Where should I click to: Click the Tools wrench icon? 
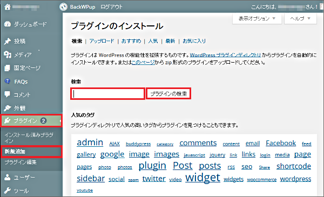tap(8, 191)
